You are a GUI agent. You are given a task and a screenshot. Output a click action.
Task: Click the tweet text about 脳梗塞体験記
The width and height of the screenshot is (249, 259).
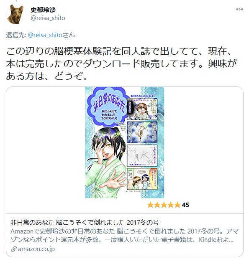click(x=121, y=64)
